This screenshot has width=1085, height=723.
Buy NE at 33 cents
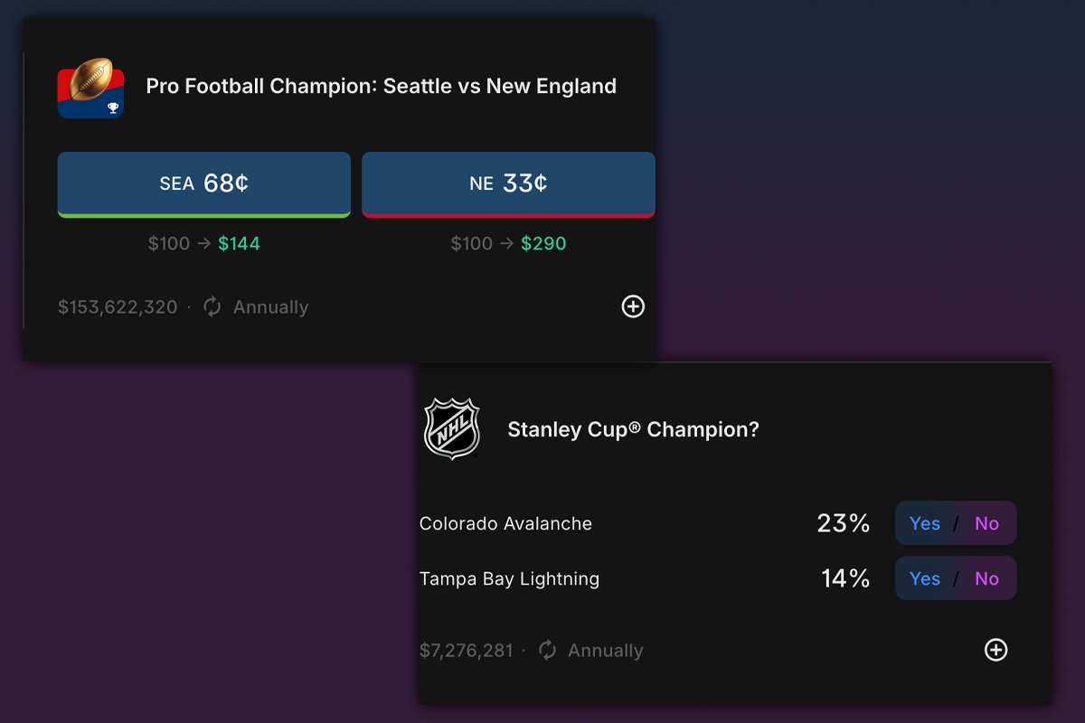pos(508,183)
